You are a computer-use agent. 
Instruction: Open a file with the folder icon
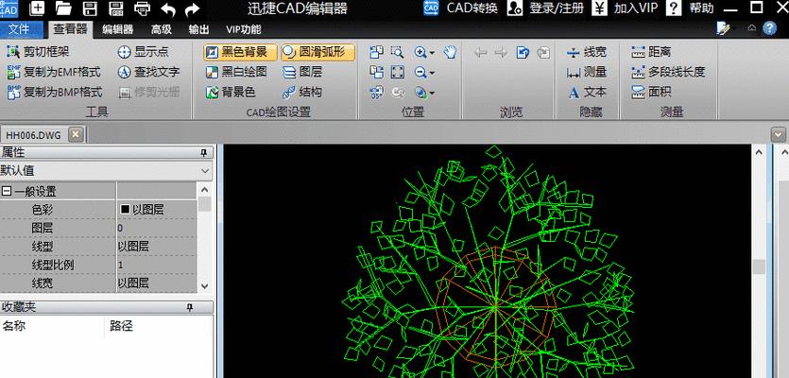click(63, 9)
